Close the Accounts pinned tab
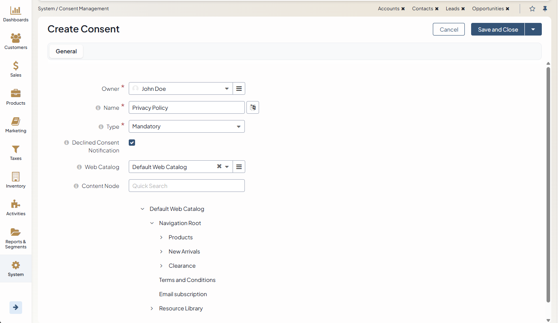Image resolution: width=558 pixels, height=323 pixels. [403, 9]
